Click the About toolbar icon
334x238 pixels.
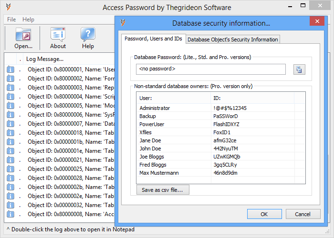[58, 34]
